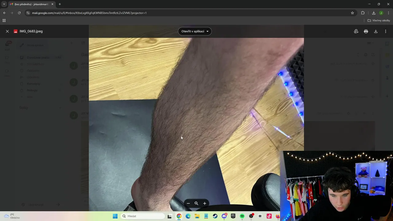Open CapCut from the taskbar
Screen dimensions: 393x221
(x=260, y=216)
